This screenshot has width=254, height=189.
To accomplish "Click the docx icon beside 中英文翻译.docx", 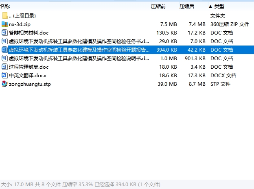I will (4, 76).
